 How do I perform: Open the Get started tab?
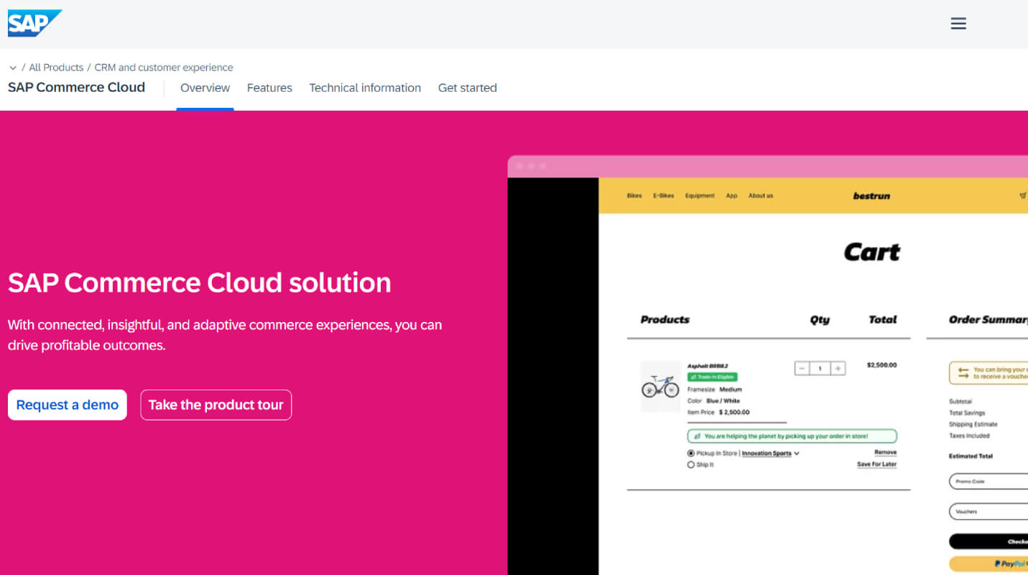point(468,88)
